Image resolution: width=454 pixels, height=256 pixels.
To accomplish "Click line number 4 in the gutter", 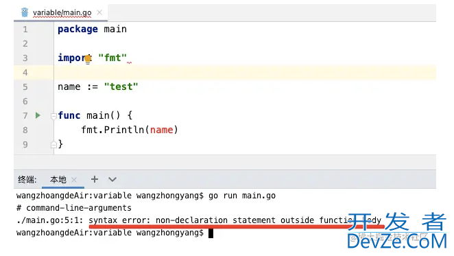I will point(25,73).
